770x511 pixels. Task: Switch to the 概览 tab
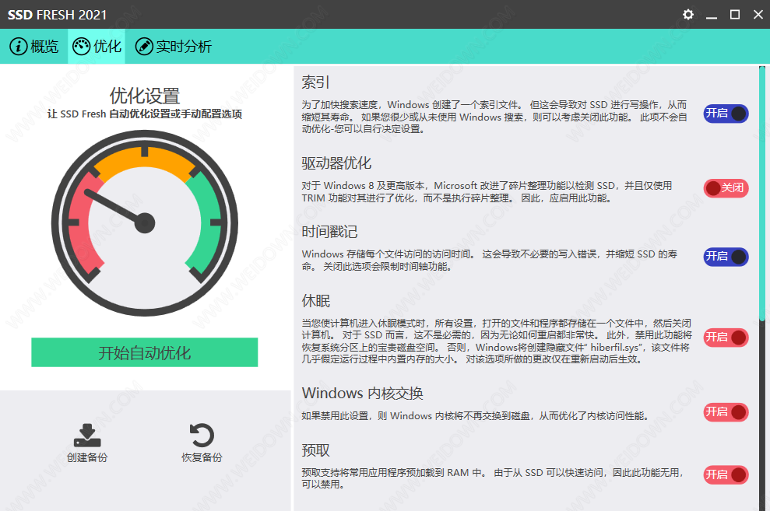[x=34, y=47]
